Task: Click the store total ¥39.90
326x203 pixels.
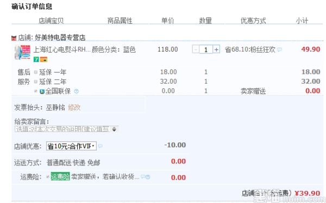Action: [308, 193]
